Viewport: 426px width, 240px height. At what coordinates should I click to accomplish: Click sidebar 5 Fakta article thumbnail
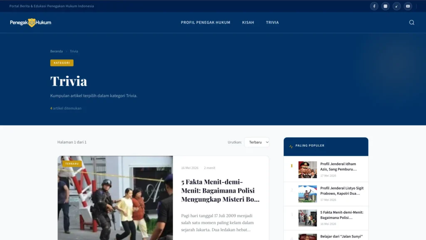point(307,218)
